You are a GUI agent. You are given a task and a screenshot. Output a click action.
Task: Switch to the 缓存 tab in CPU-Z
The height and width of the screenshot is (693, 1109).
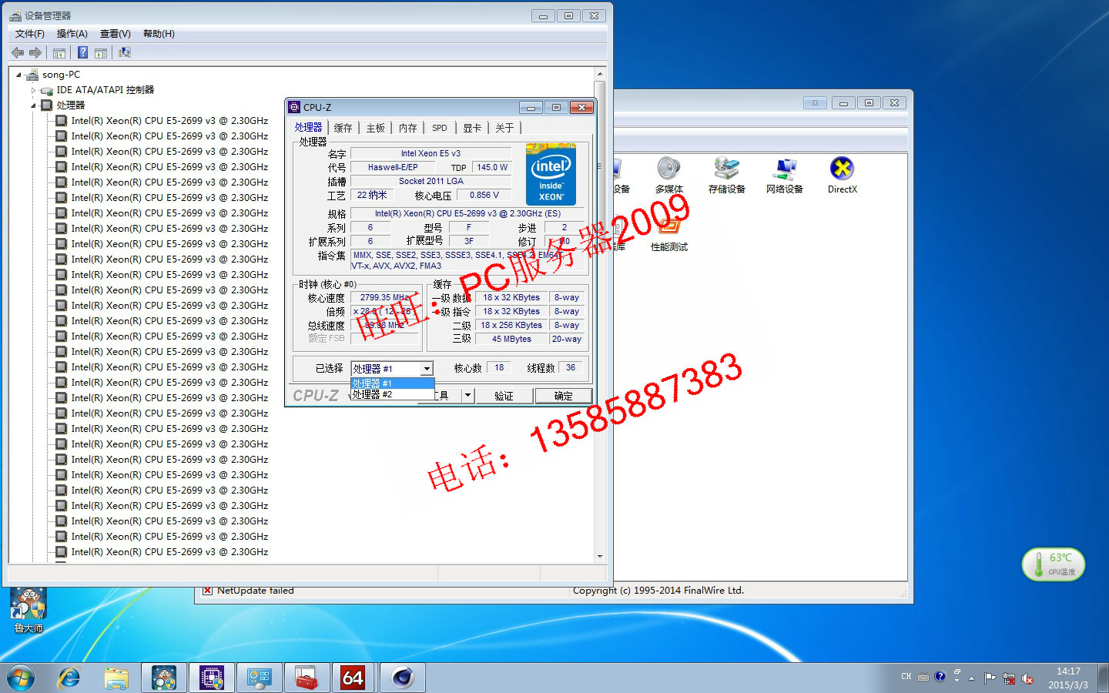click(343, 128)
